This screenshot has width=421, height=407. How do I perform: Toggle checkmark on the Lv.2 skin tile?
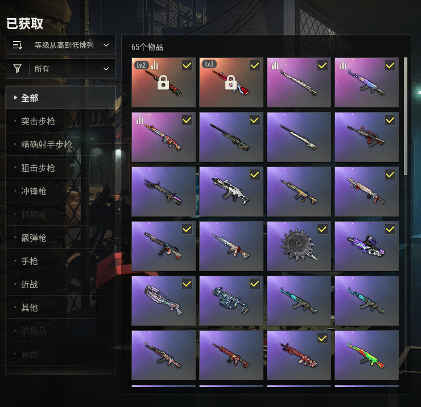[x=187, y=65]
